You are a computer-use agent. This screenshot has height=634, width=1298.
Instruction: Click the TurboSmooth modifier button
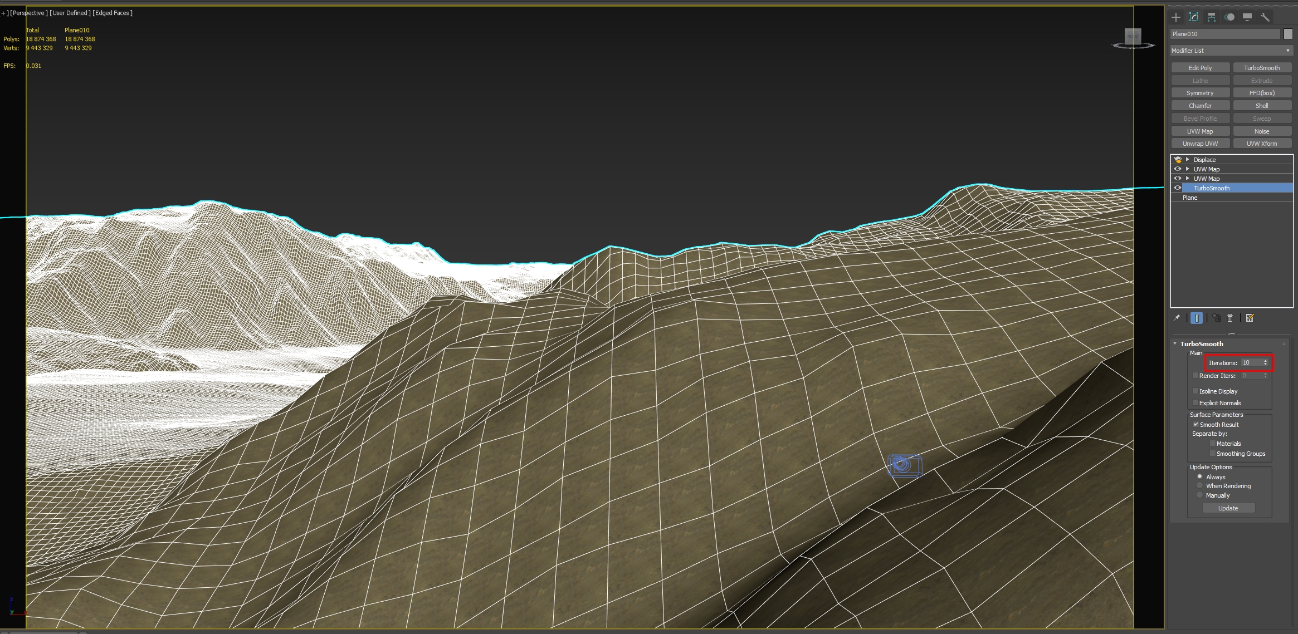[1262, 68]
